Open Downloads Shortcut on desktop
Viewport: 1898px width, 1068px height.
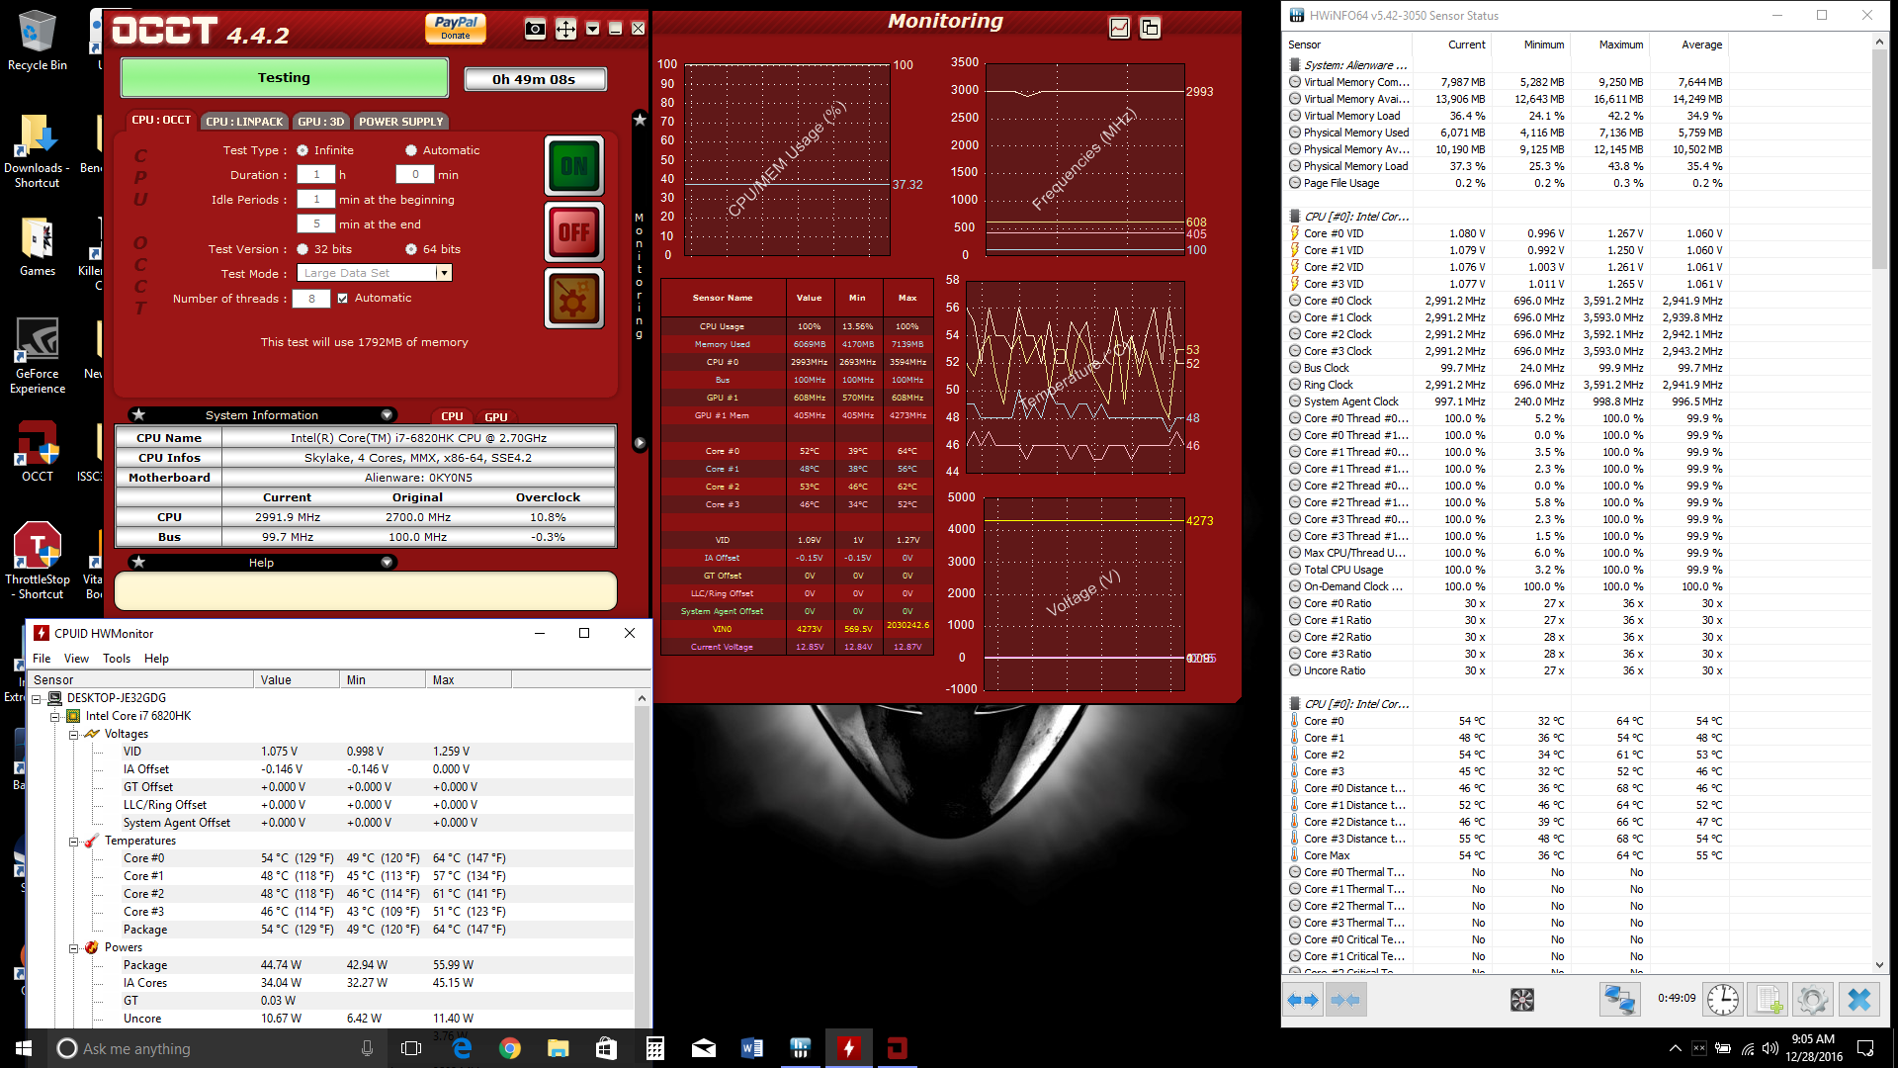[38, 150]
